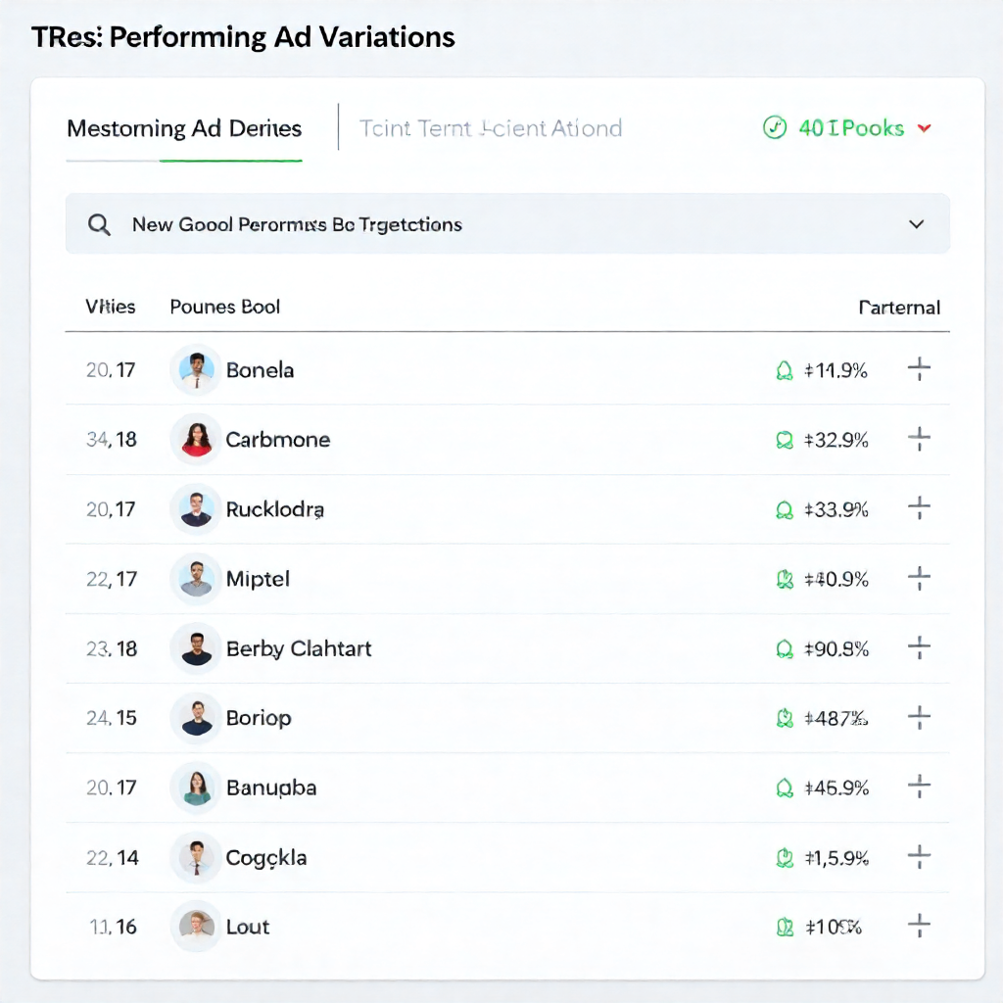The width and height of the screenshot is (1003, 1003).
Task: Click the plus icon in the Lout row
Action: 919,925
